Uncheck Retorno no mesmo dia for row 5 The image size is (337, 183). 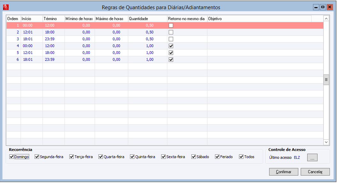tap(171, 53)
